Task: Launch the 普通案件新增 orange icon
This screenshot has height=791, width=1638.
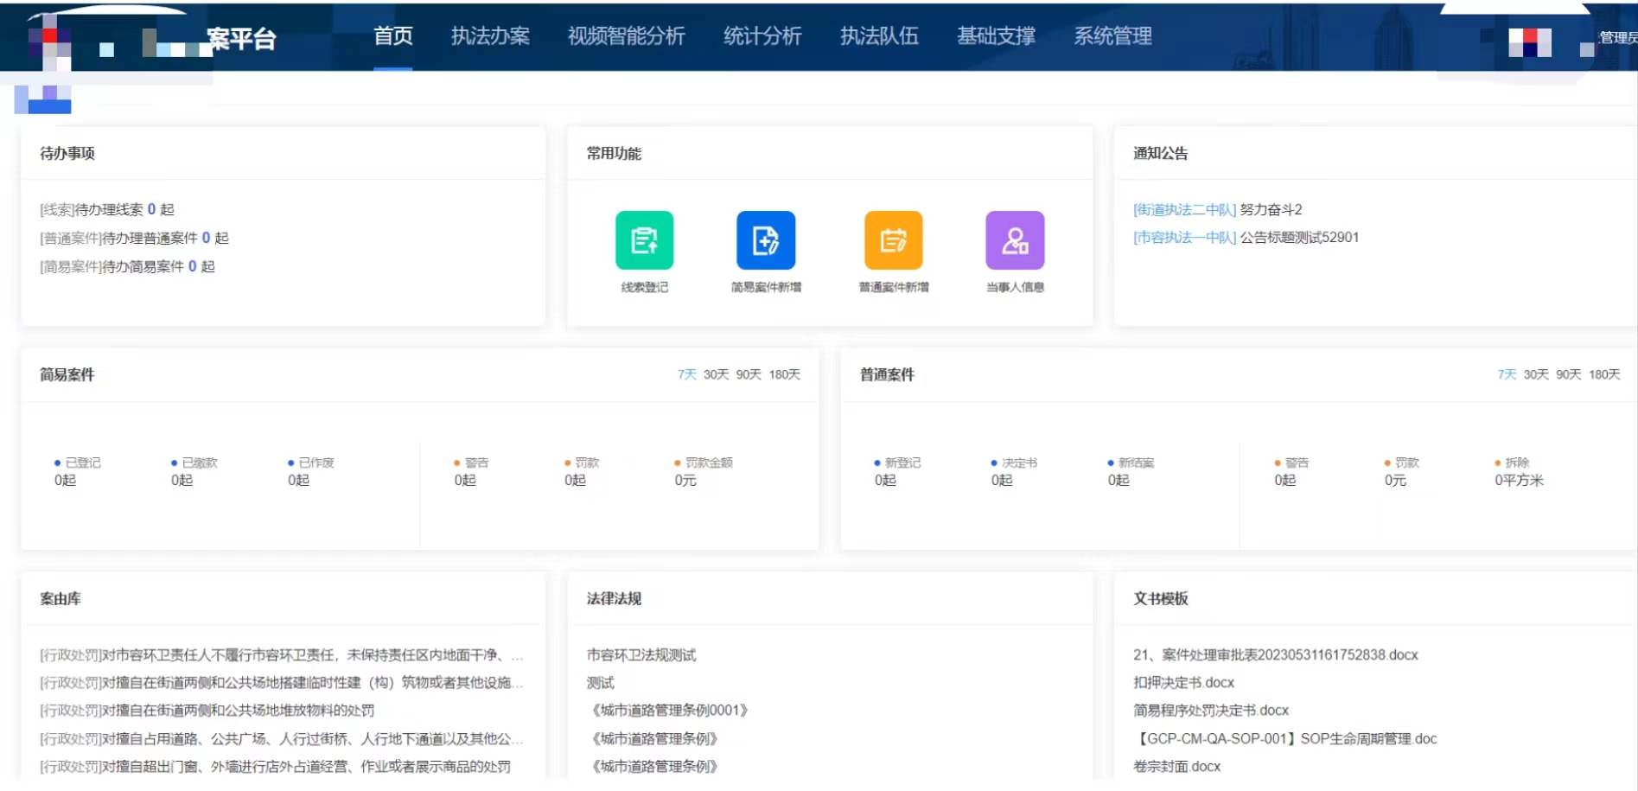Action: tap(894, 240)
